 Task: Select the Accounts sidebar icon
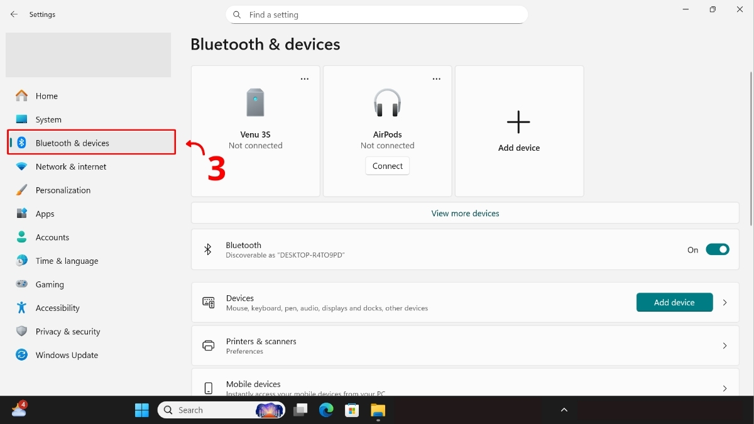[x=21, y=237]
